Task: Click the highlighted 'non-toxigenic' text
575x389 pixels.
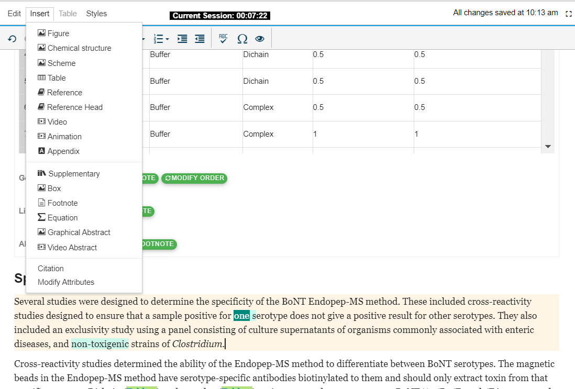Action: tap(100, 344)
